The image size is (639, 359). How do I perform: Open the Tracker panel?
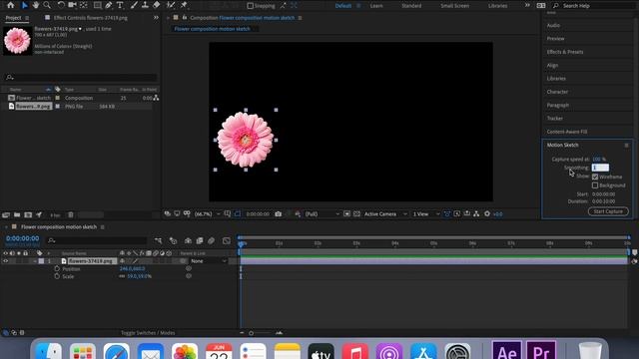click(x=555, y=118)
